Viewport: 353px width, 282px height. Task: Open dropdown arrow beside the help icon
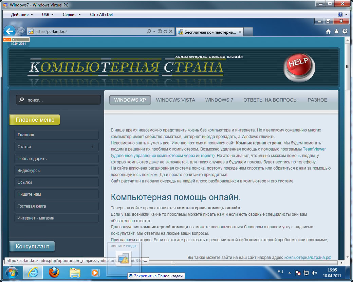[x=346, y=15]
